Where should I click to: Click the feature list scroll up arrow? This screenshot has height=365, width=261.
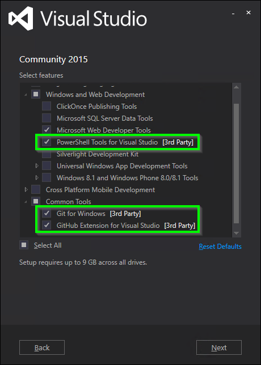236,87
